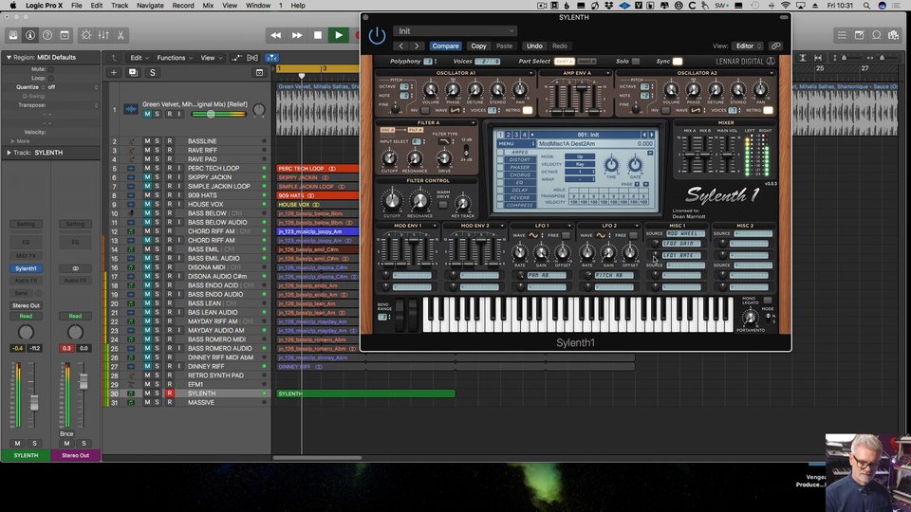The image size is (911, 512).
Task: Go to next preset arrow in Sylenth
Action: (417, 46)
